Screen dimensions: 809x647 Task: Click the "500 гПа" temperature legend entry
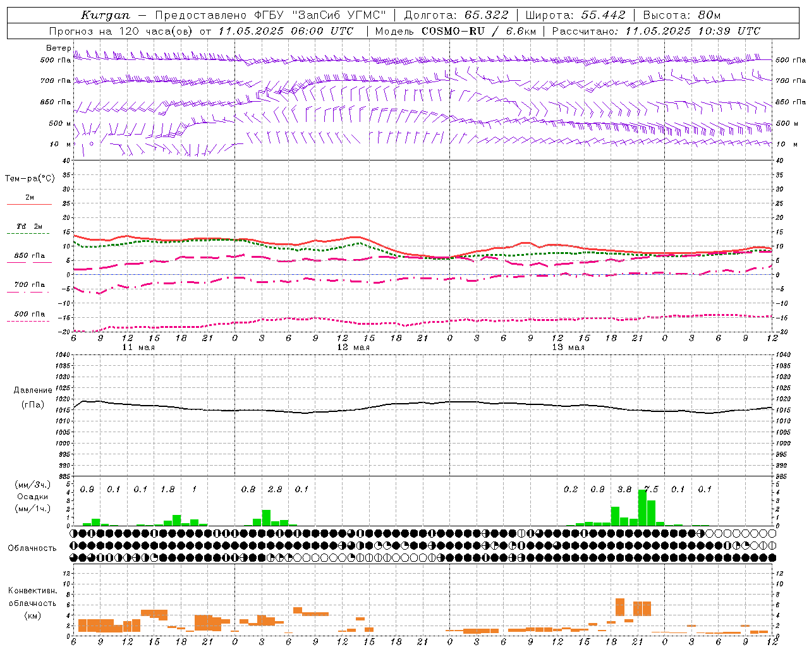click(29, 314)
